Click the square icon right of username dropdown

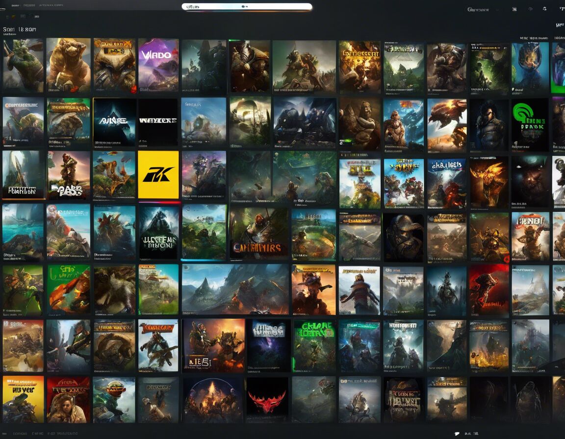click(514, 9)
